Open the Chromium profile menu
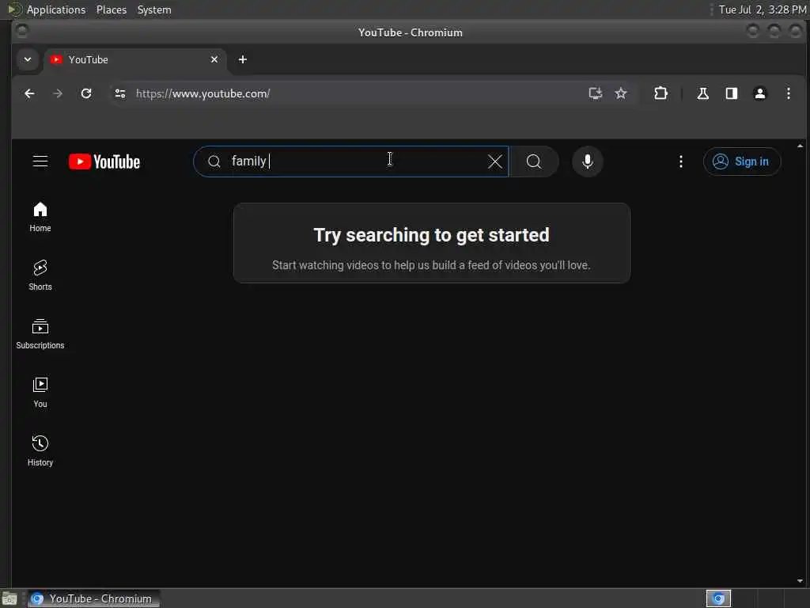This screenshot has width=810, height=608. click(759, 93)
